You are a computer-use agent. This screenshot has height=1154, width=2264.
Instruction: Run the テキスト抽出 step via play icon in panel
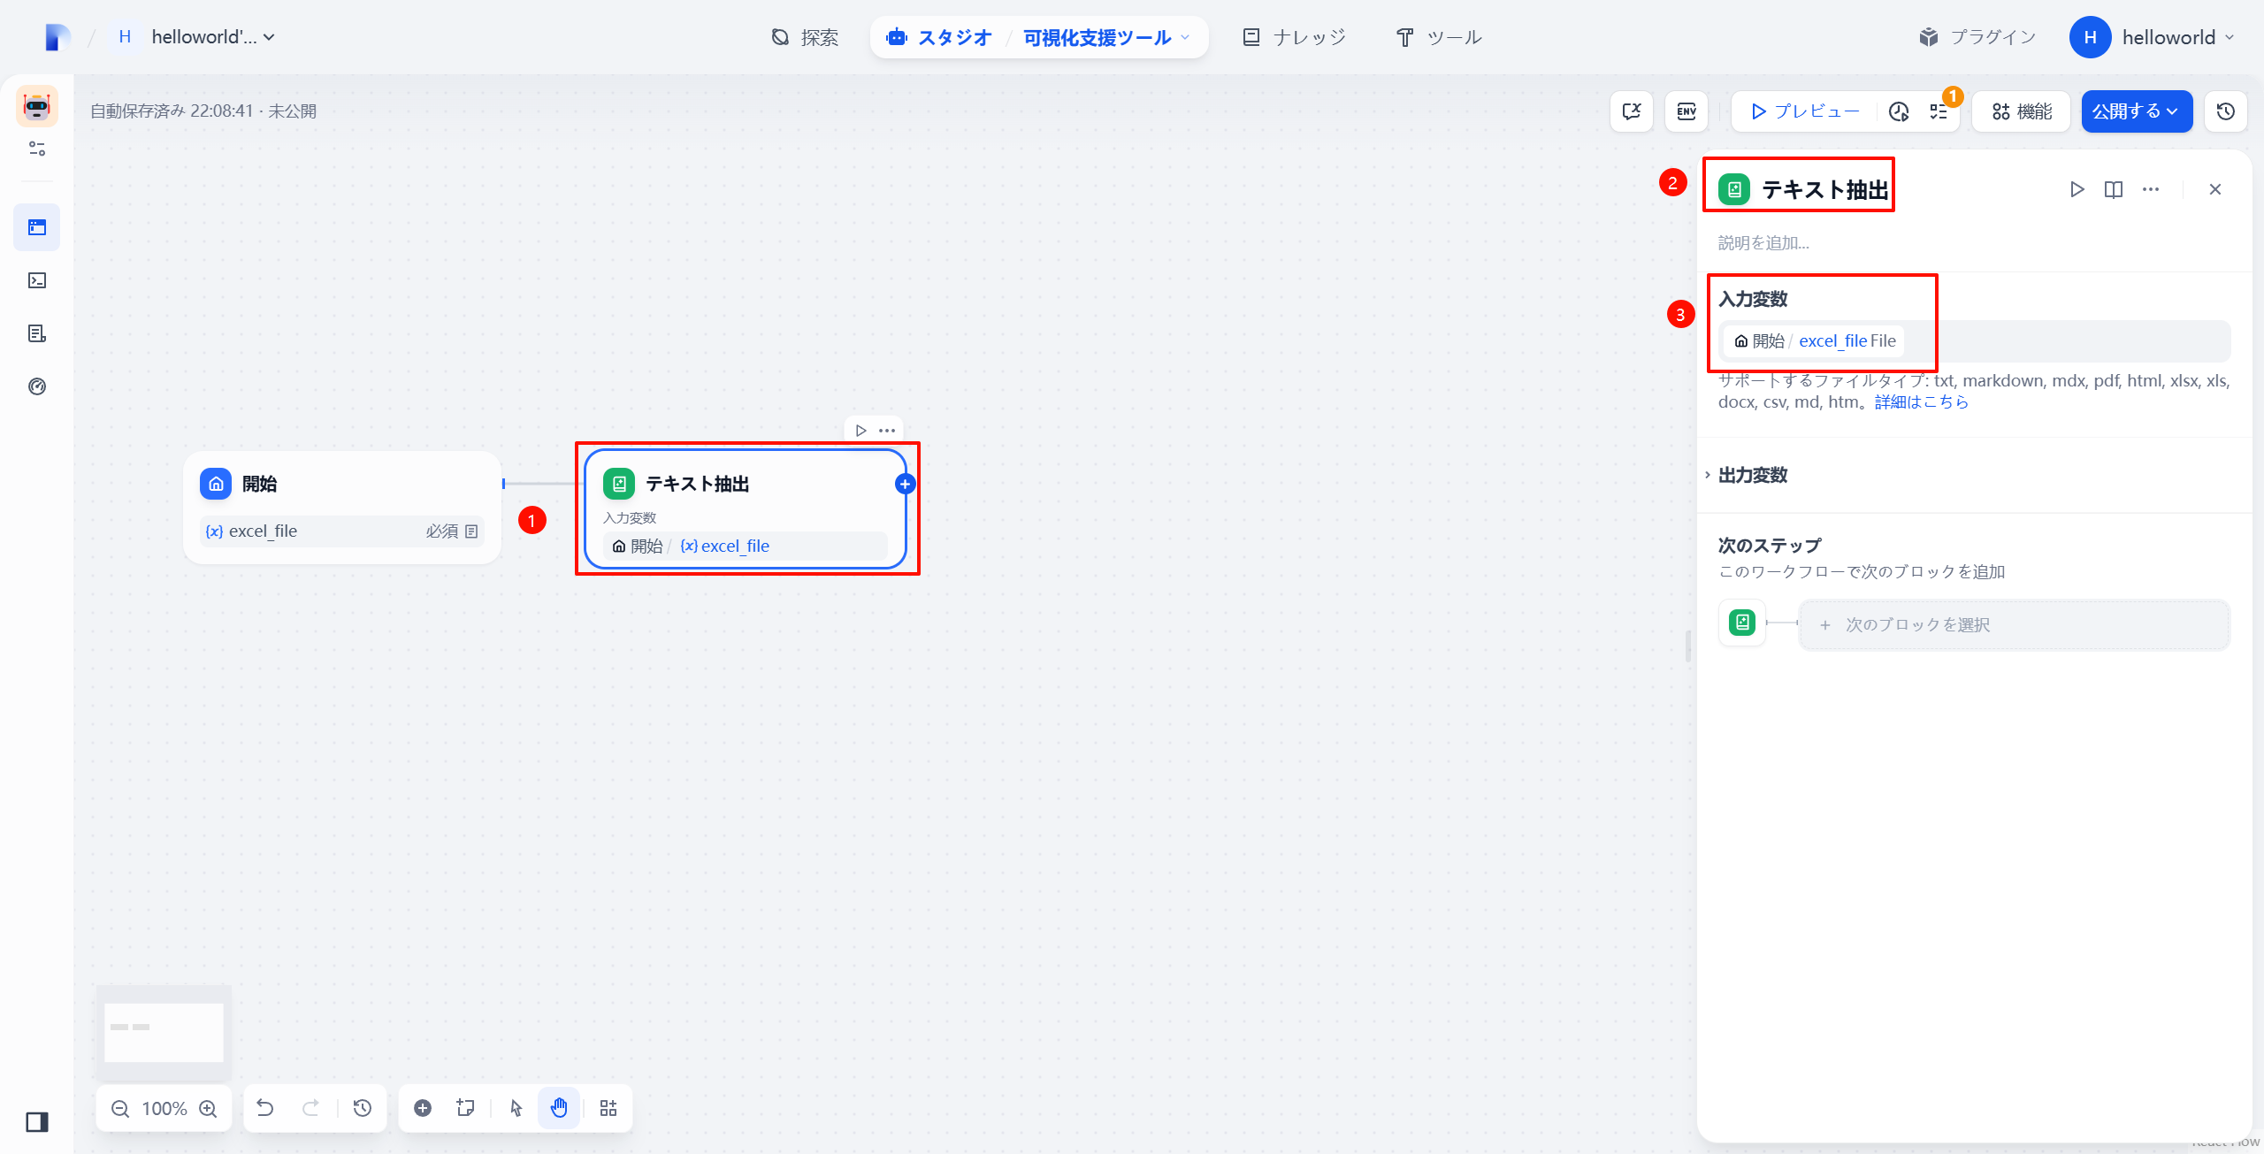coord(2077,189)
